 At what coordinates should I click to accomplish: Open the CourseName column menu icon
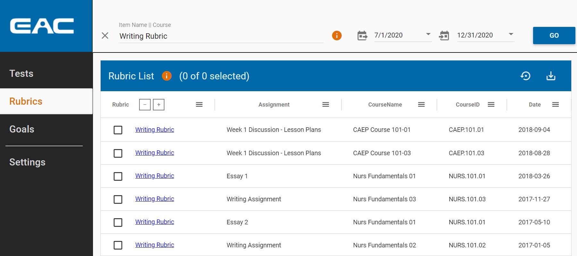(422, 105)
